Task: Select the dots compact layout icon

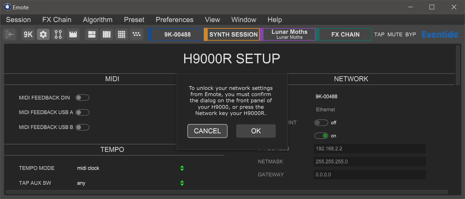Action: click(137, 34)
